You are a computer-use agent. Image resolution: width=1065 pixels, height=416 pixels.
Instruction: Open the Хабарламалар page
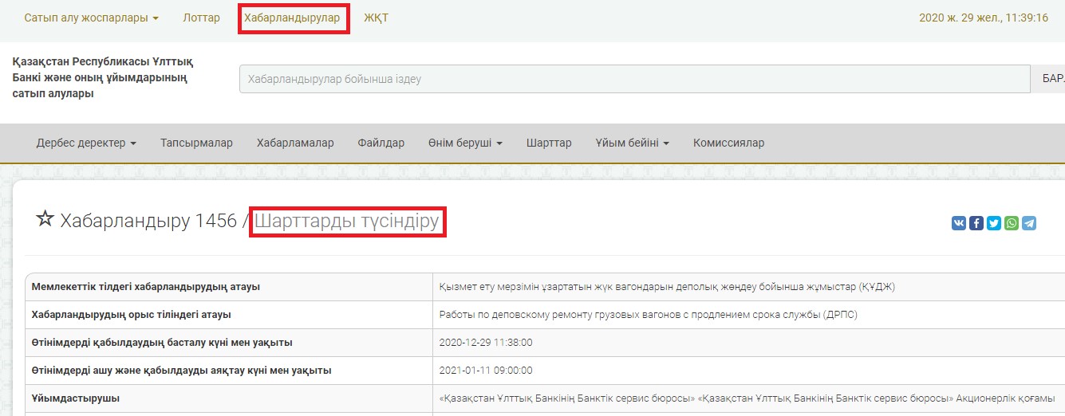[x=295, y=143]
